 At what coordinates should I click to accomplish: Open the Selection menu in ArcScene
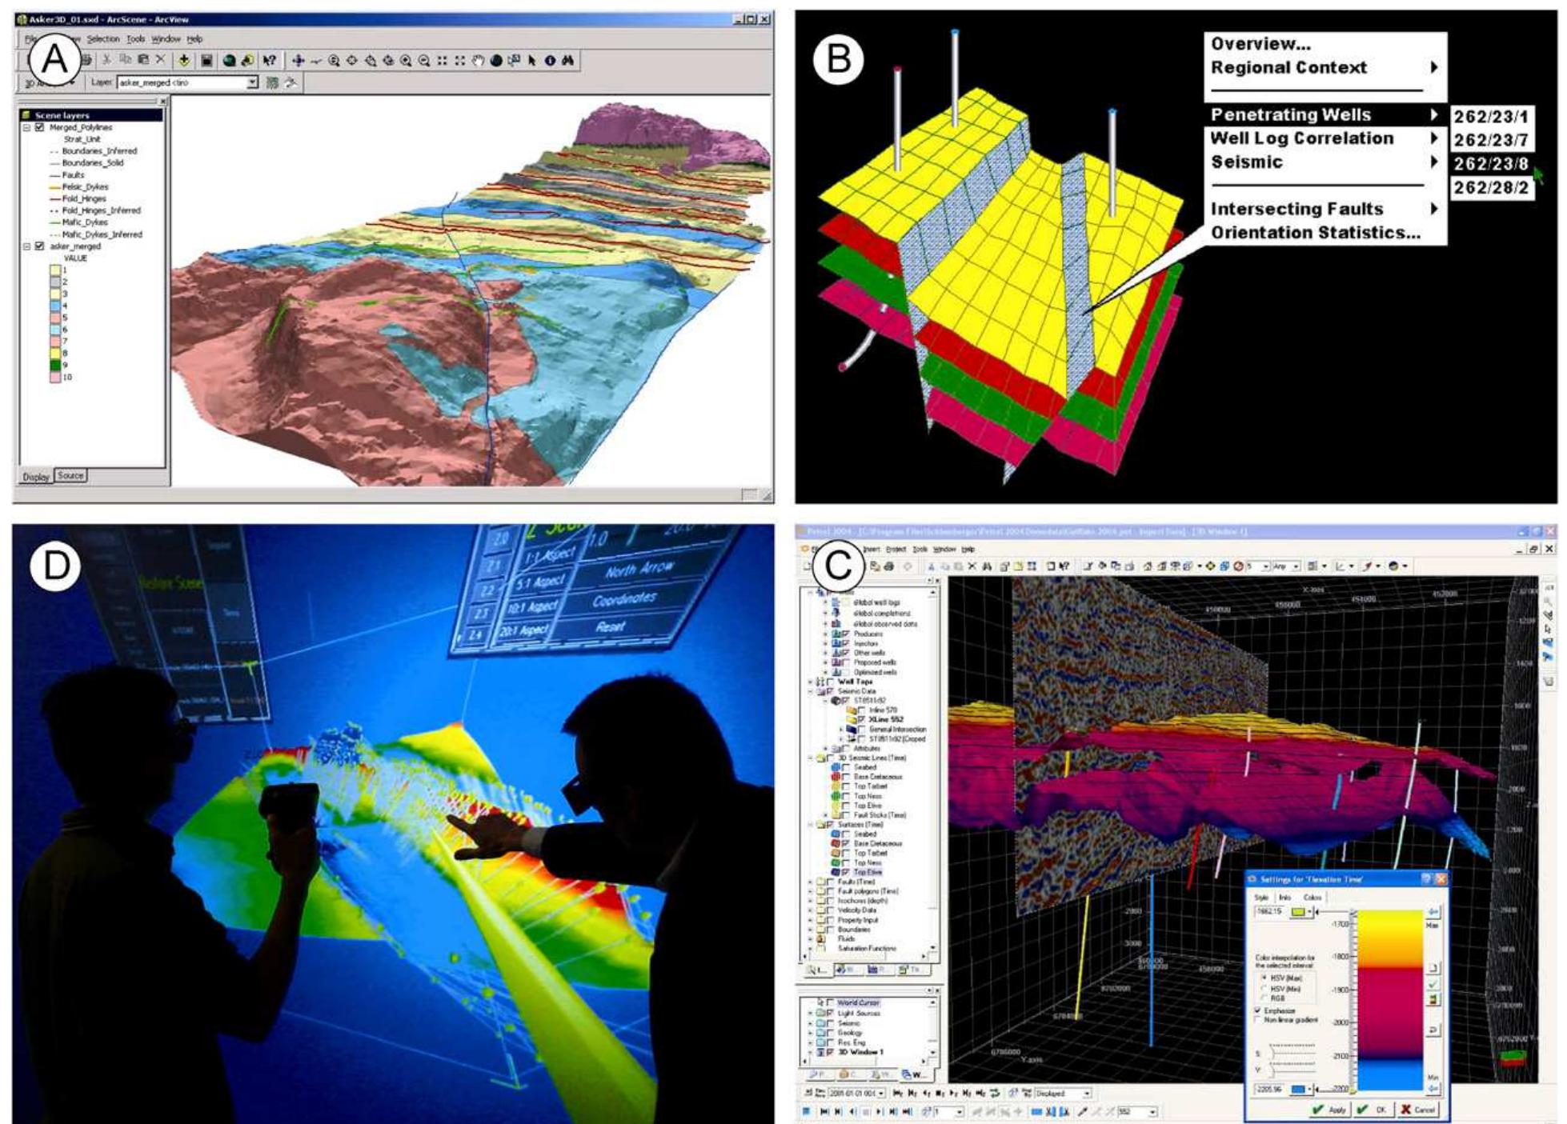point(102,38)
